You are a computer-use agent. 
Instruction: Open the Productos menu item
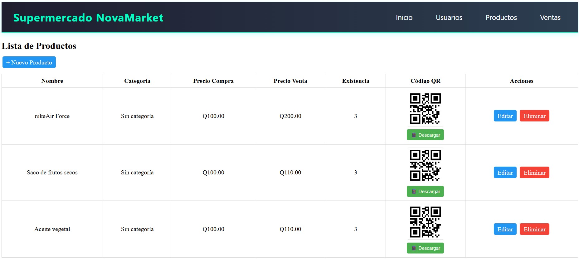[501, 17]
